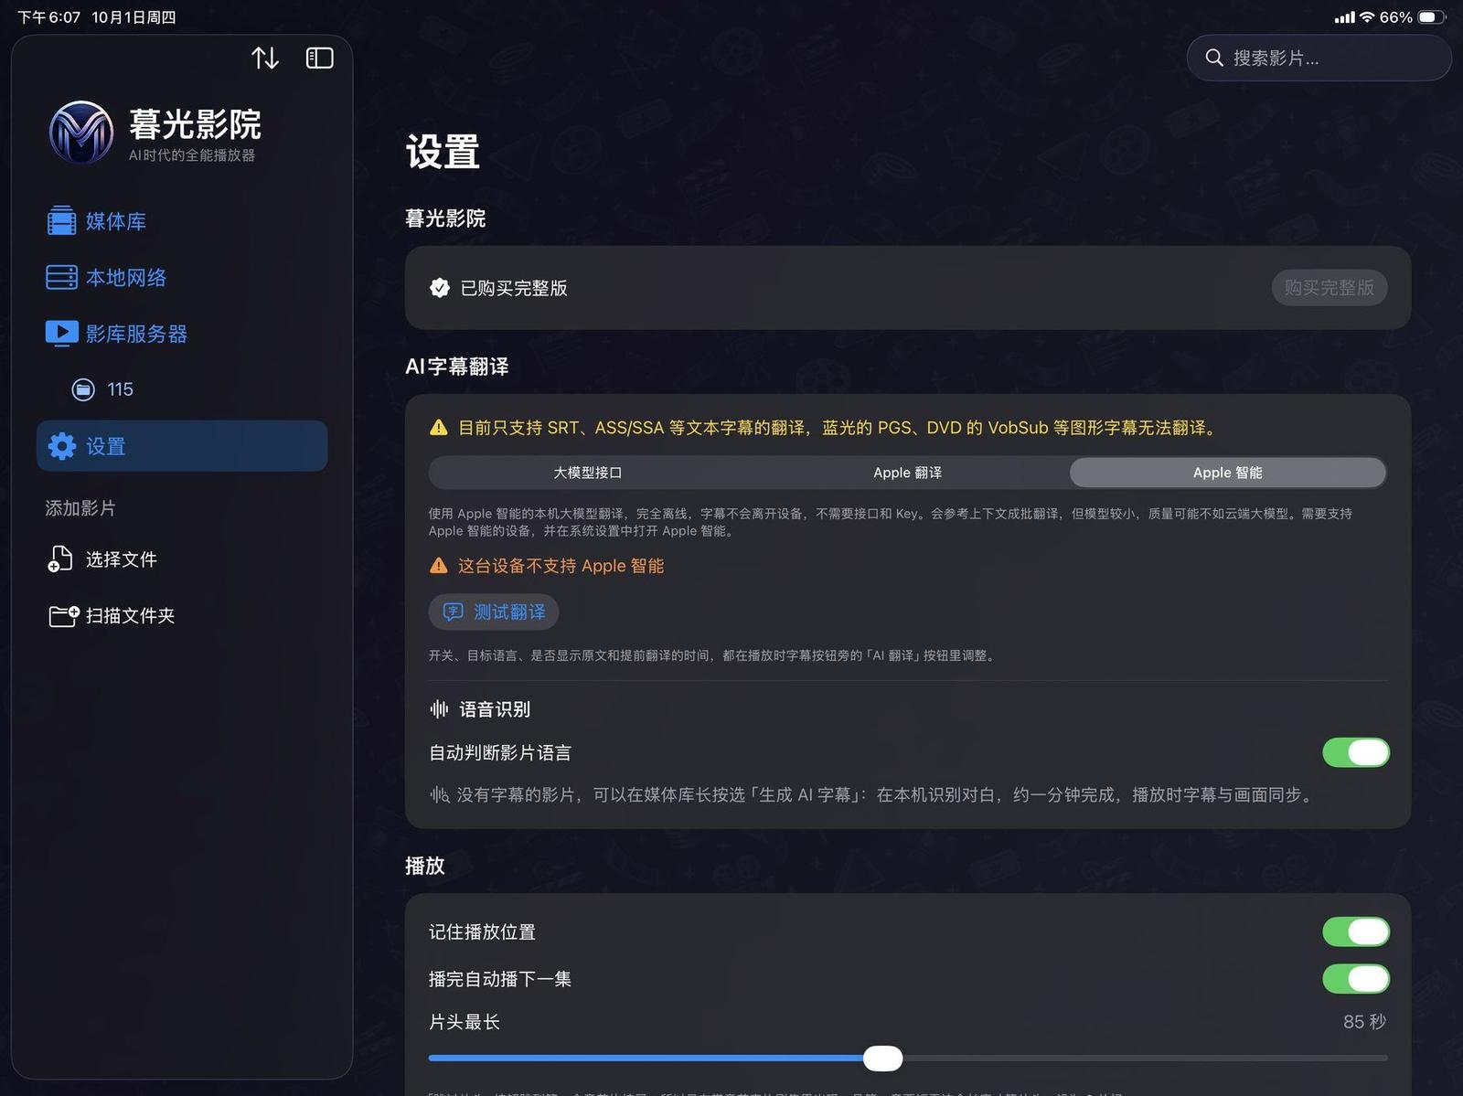Click the 添加影片 section label

tap(80, 508)
